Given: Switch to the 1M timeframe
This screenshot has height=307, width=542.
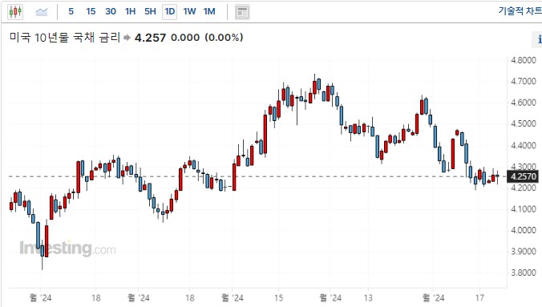Looking at the screenshot, I should [209, 11].
